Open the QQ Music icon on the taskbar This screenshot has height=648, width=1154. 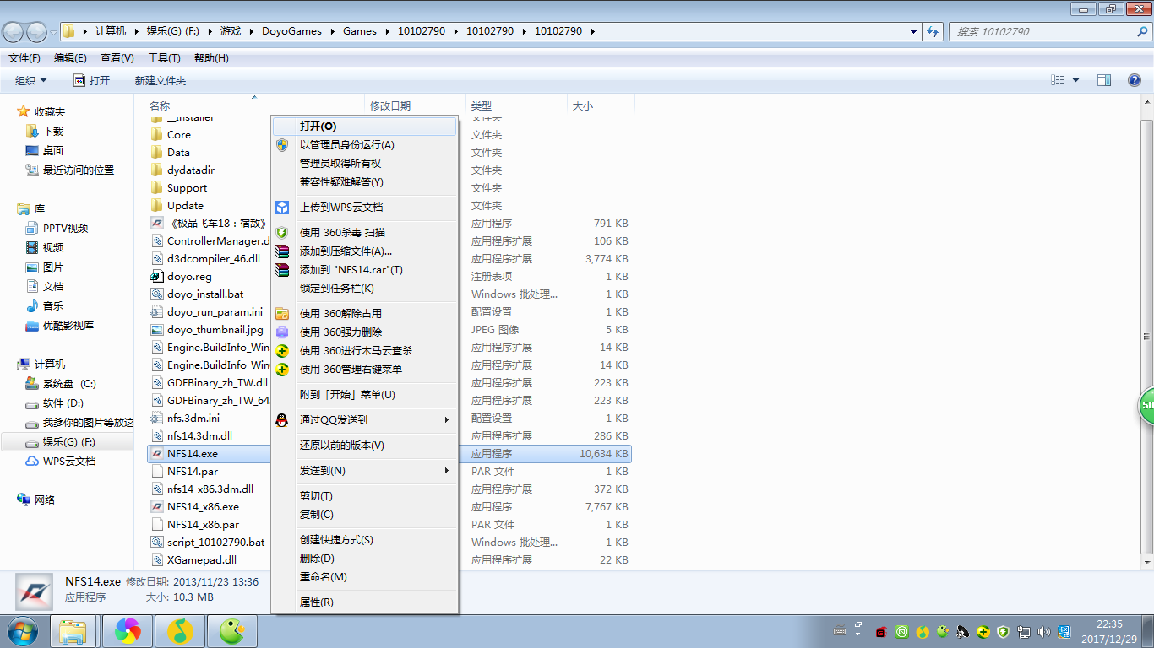pos(179,630)
